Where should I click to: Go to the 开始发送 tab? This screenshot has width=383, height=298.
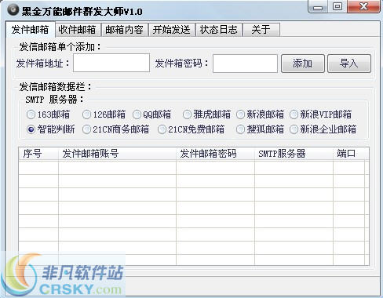click(172, 30)
